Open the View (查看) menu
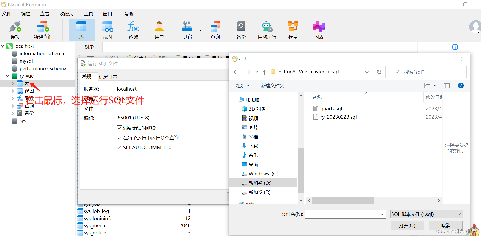The image size is (481, 236). (x=45, y=14)
